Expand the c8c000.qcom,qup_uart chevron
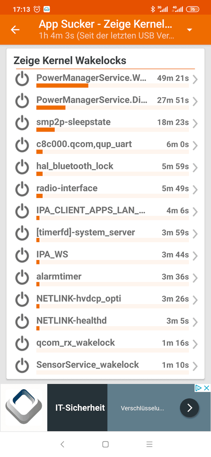 pyautogui.click(x=195, y=146)
